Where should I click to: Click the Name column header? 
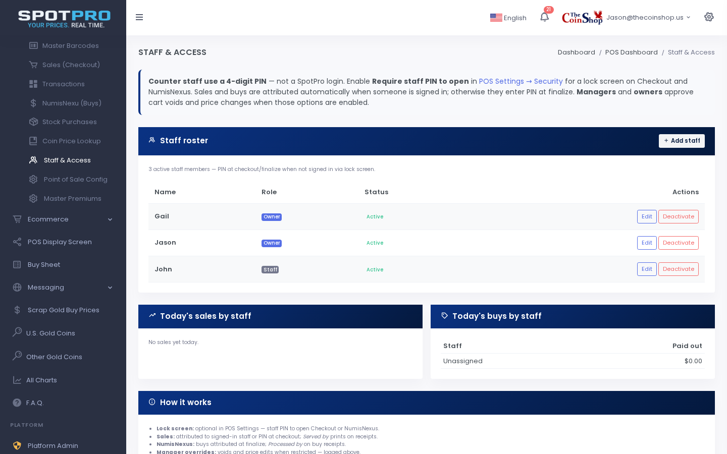165,192
